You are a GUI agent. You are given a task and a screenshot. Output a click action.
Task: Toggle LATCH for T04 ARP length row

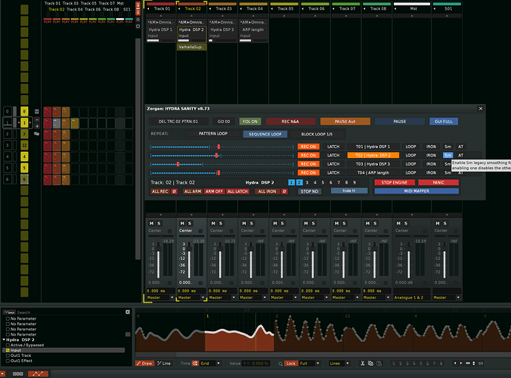[333, 172]
